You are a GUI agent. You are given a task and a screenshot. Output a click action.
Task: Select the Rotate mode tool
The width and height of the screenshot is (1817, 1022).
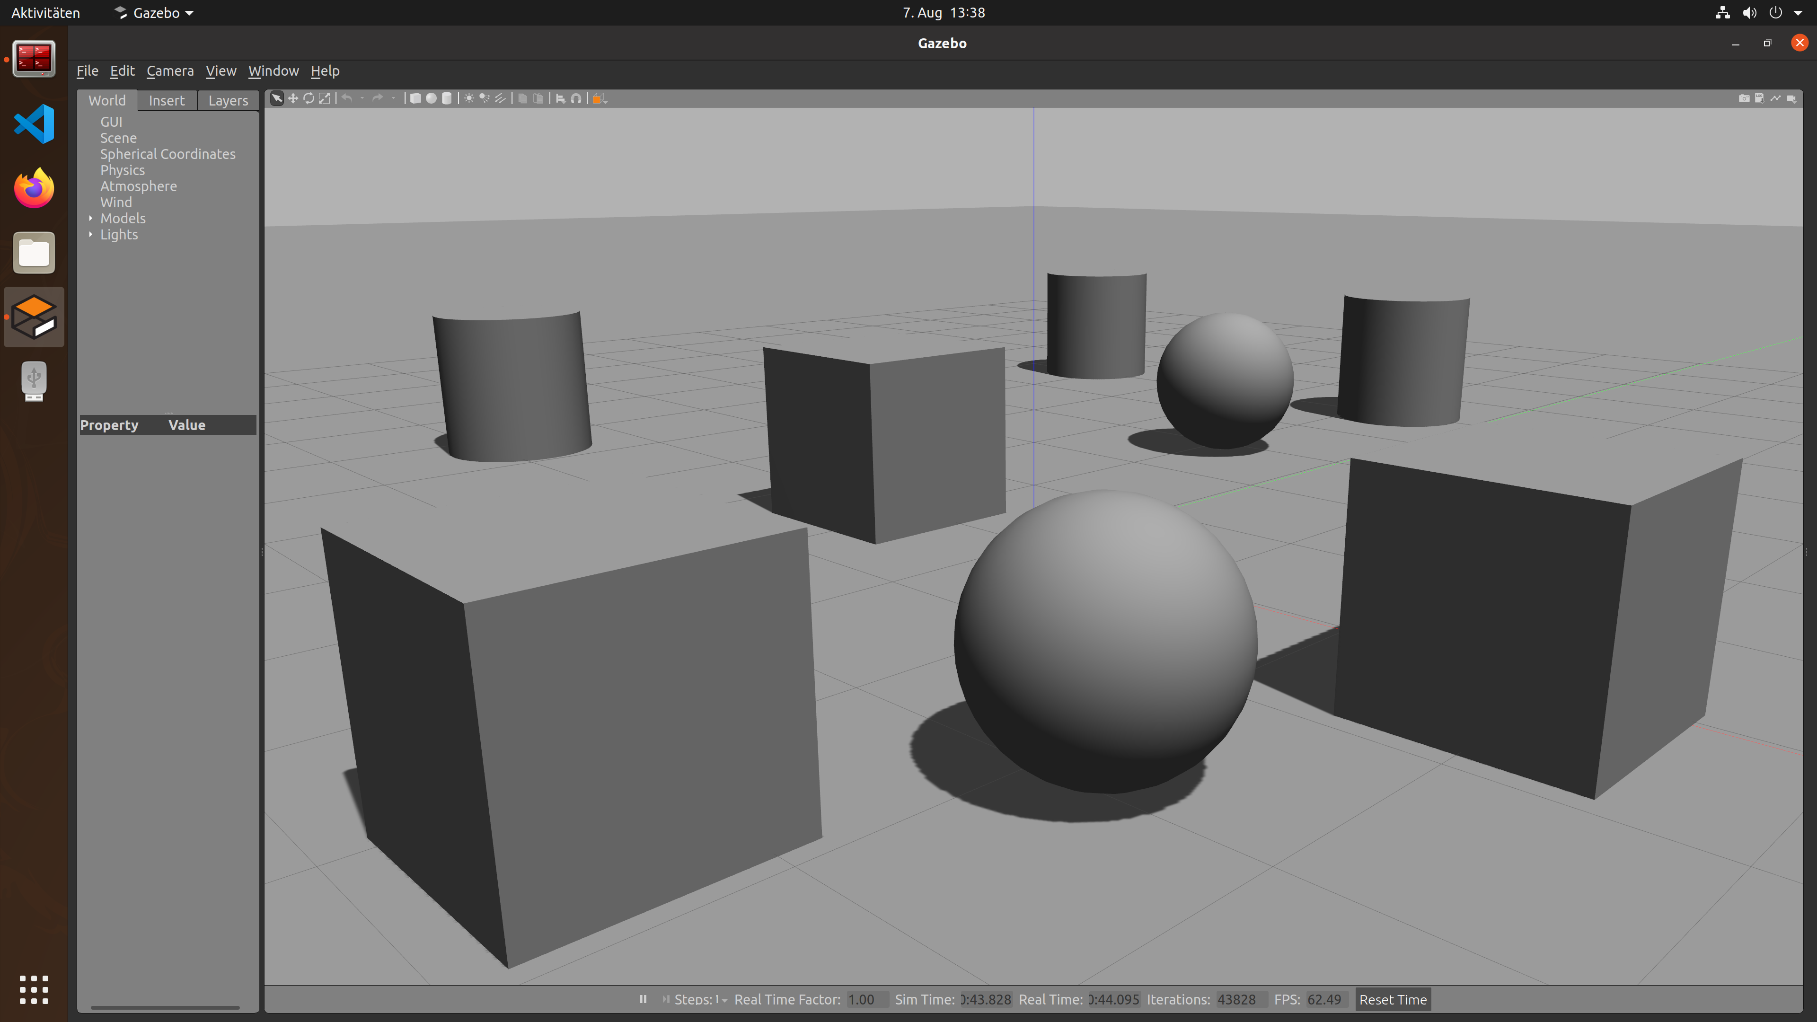coord(308,99)
